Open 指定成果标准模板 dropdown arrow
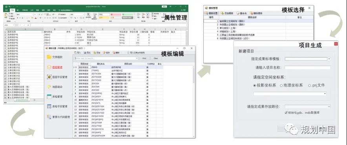 329,59
